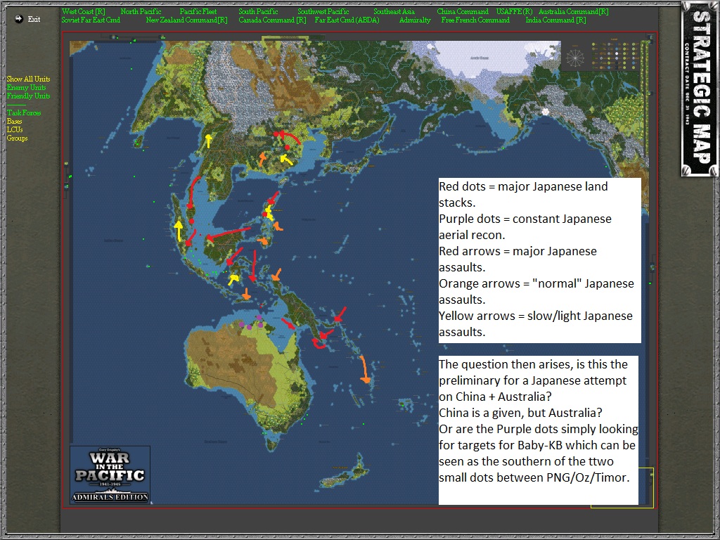The width and height of the screenshot is (720, 540).
Task: Toggle LCUs display
Action: pyautogui.click(x=15, y=129)
